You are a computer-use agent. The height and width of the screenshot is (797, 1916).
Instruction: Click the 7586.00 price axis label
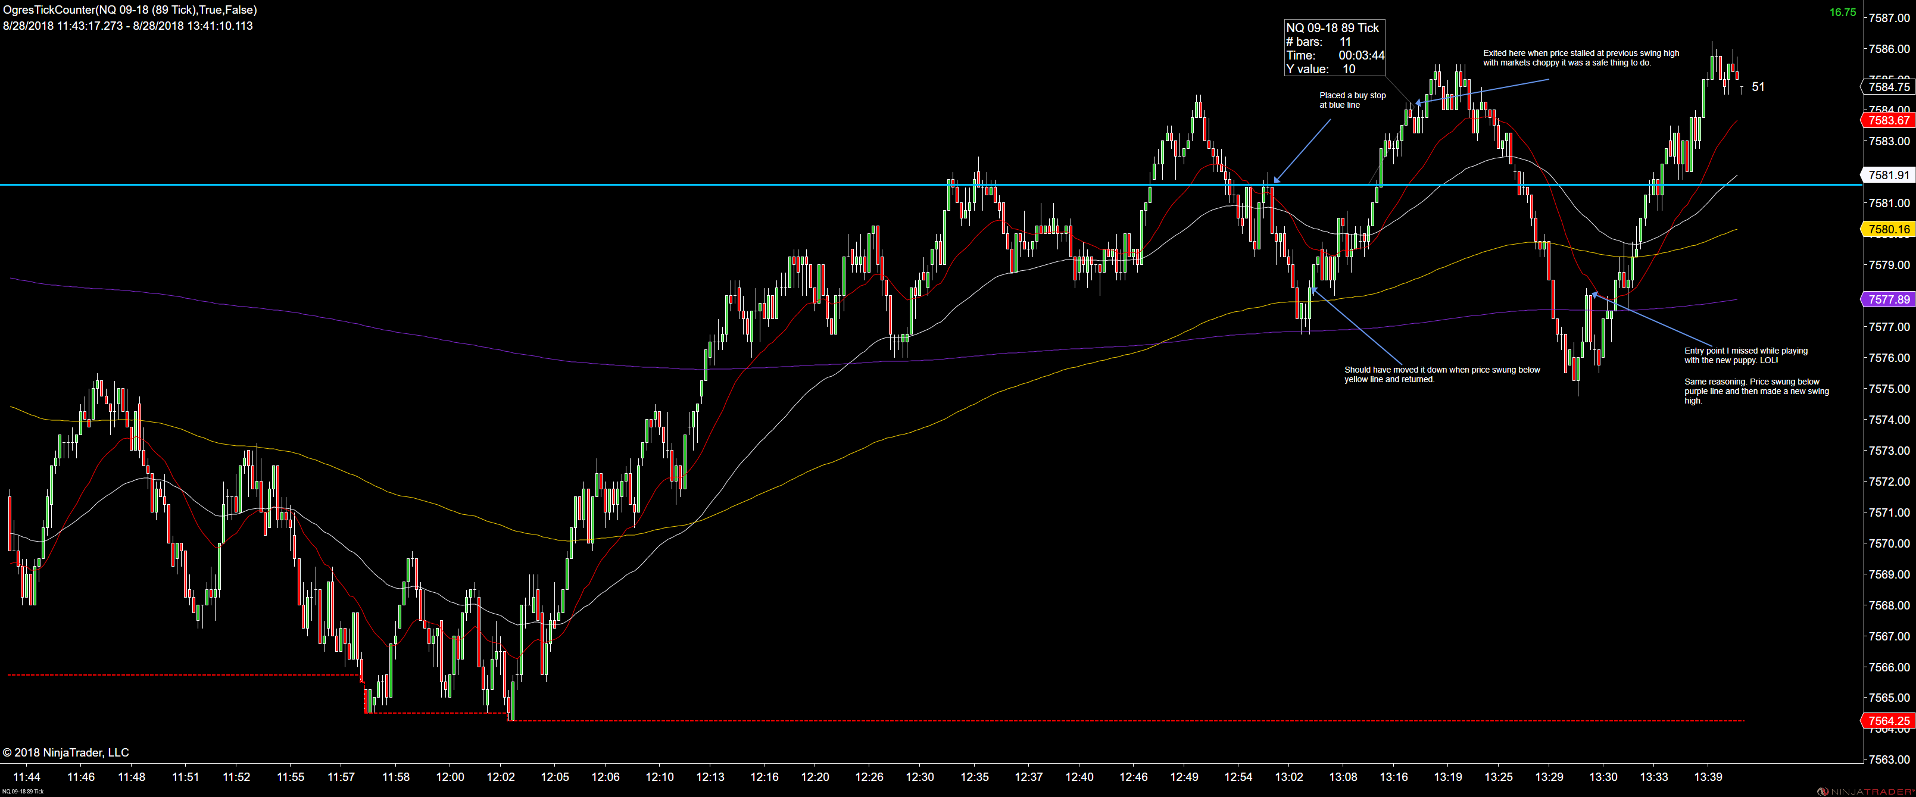tap(1889, 49)
